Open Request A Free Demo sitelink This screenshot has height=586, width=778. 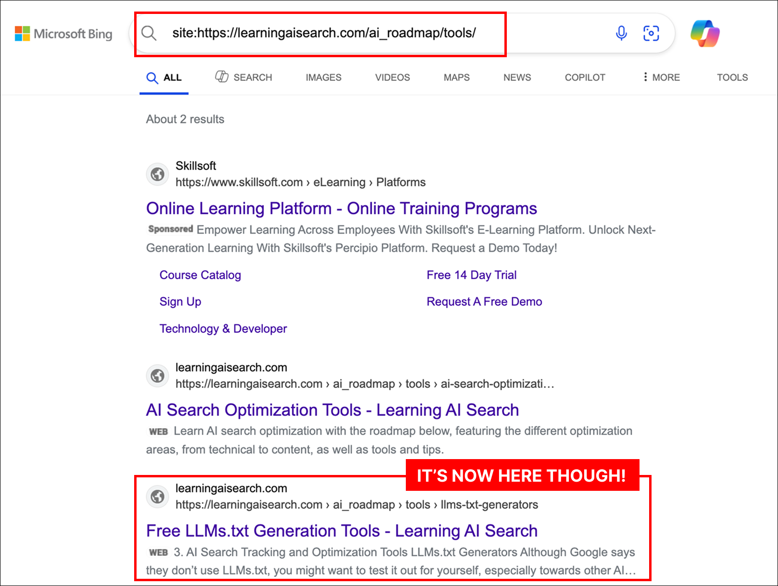484,302
